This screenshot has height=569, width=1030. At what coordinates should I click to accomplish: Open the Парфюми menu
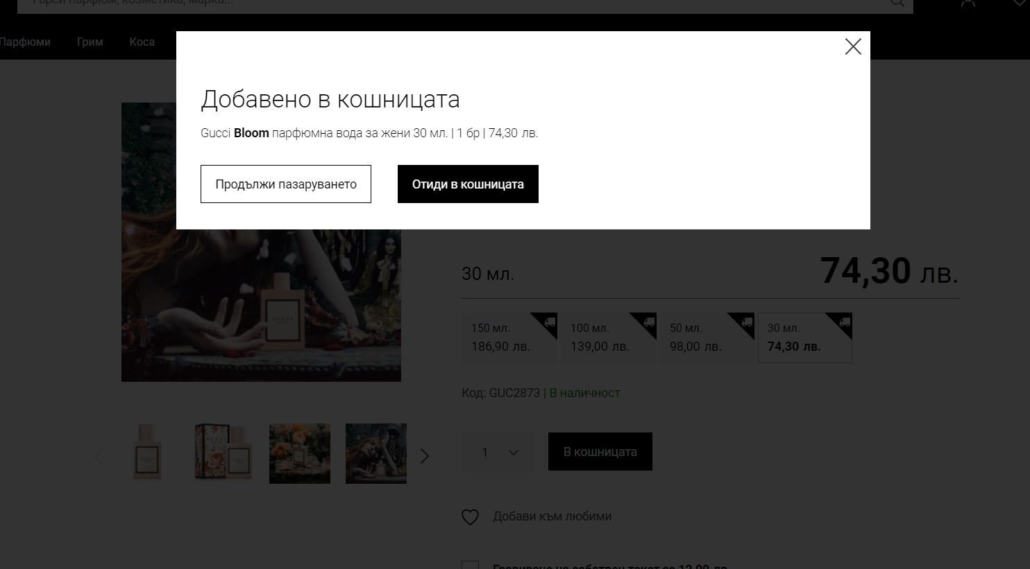(x=25, y=42)
